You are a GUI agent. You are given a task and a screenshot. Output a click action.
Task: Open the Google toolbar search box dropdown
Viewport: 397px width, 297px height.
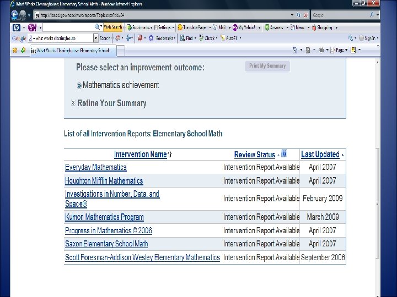coord(96,38)
